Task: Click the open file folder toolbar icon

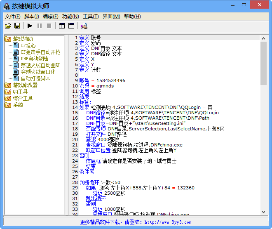Action: (8, 26)
